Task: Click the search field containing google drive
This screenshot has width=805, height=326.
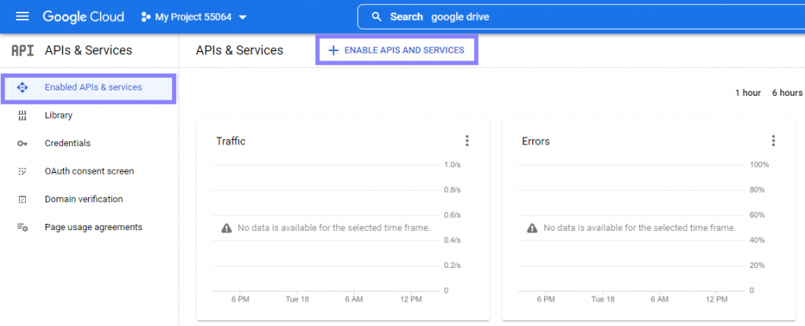Action: [x=581, y=17]
